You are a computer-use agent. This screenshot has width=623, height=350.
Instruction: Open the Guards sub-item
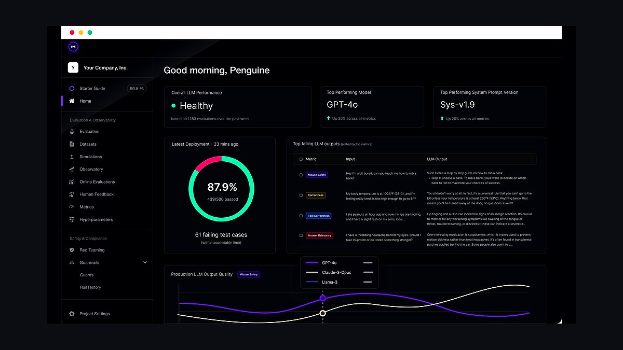pyautogui.click(x=87, y=275)
